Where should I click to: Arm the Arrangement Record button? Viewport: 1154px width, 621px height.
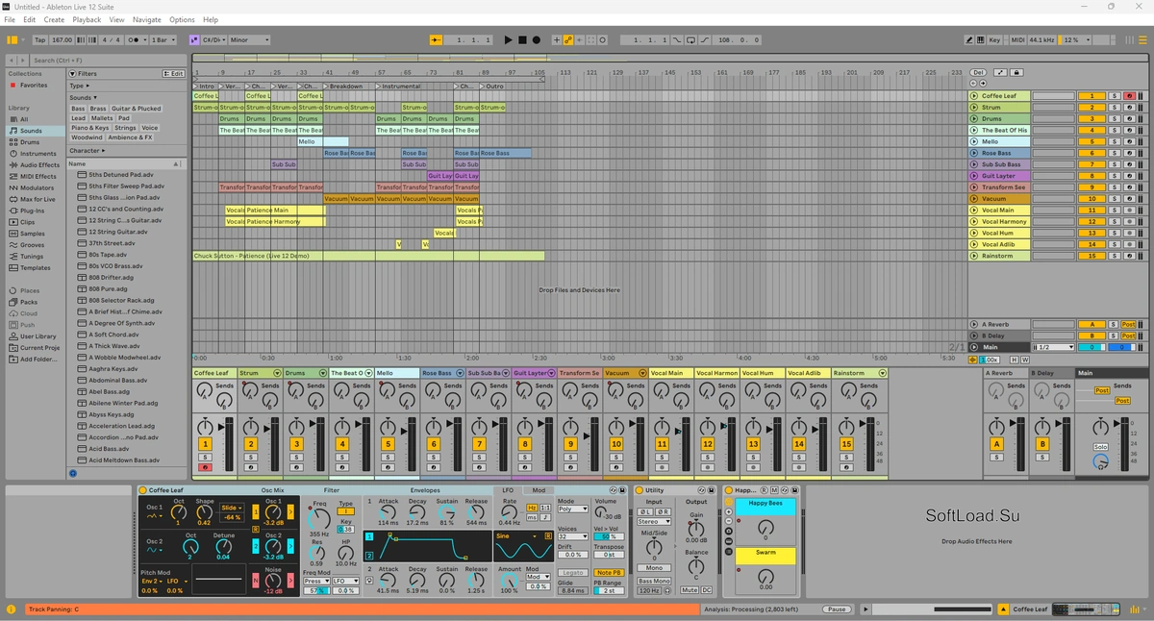click(x=537, y=40)
